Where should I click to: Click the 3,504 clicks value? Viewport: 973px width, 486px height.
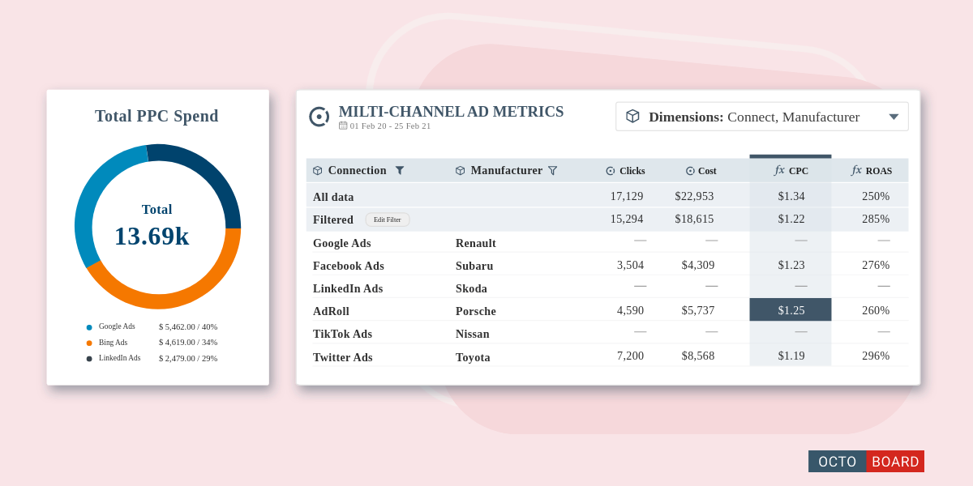click(x=630, y=265)
